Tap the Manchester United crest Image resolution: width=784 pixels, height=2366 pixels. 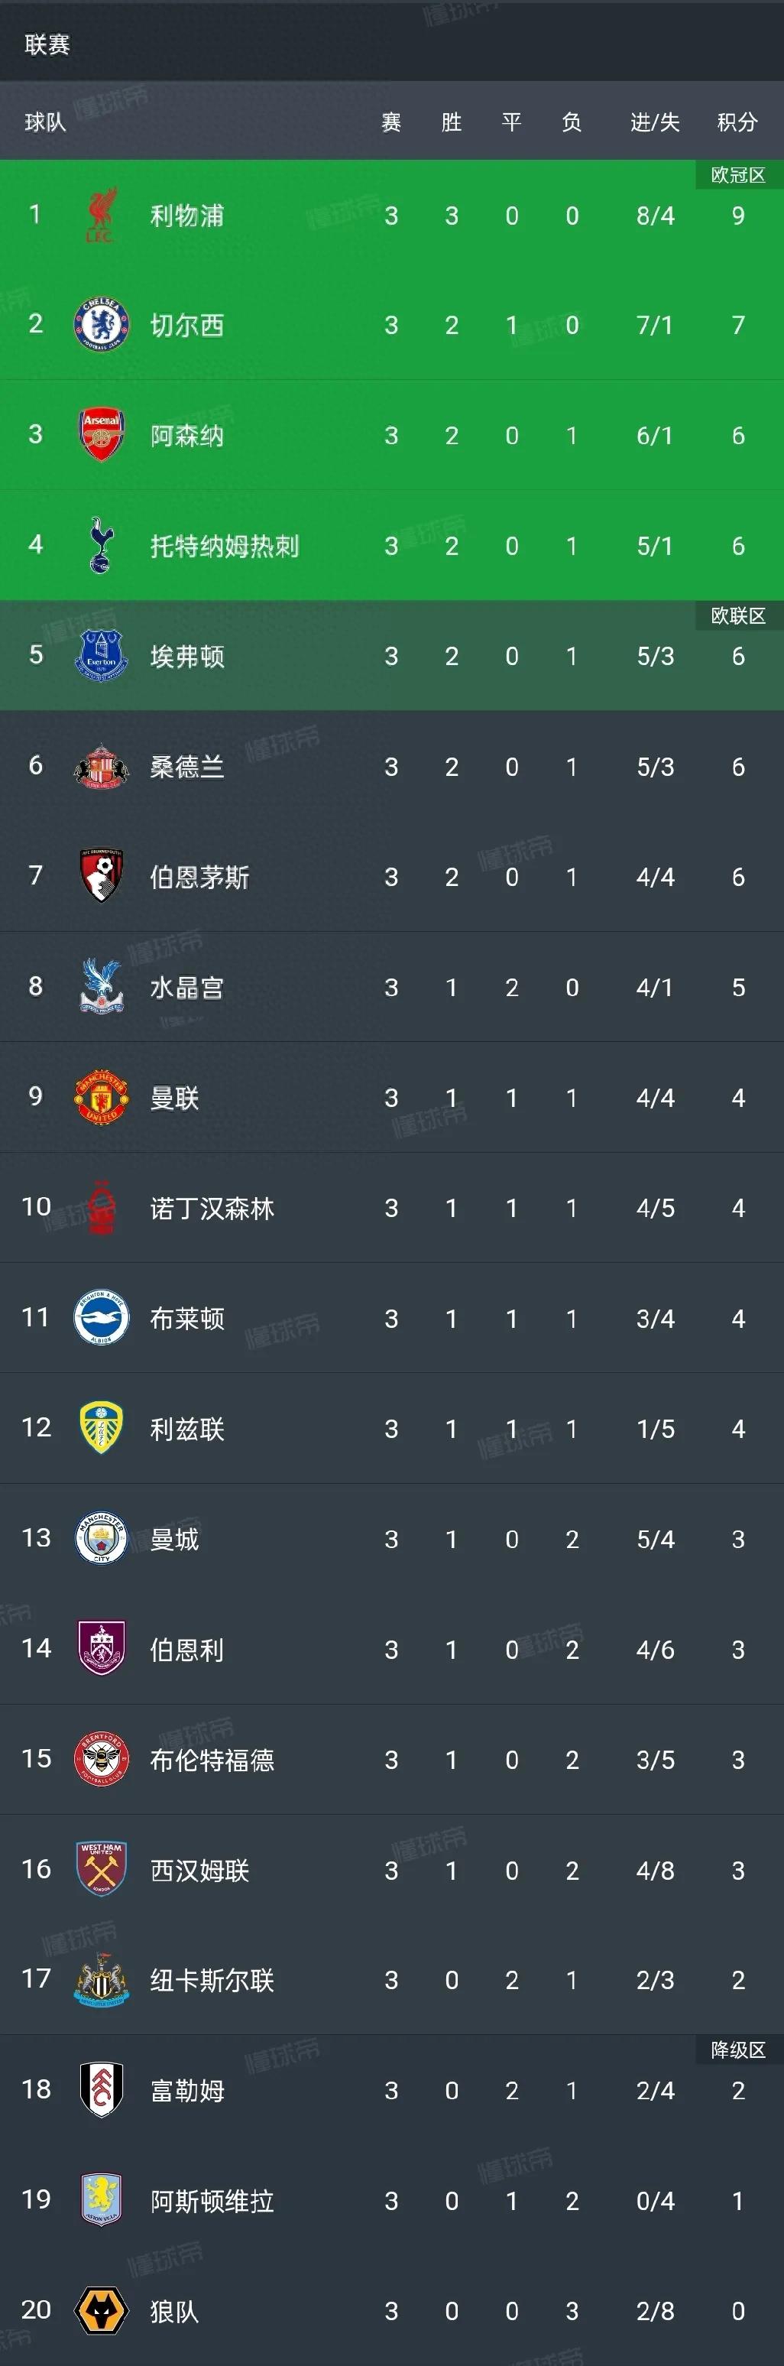pos(101,1098)
